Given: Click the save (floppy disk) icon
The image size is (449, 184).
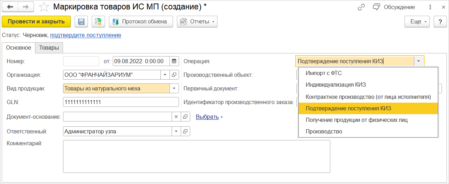Looking at the screenshot, I should [81, 22].
